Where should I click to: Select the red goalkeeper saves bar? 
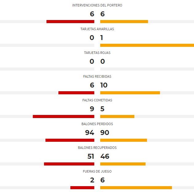tap(70, 22)
